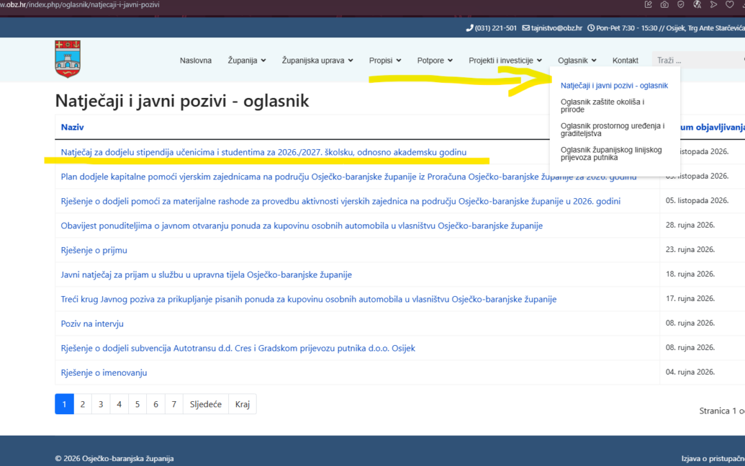
Task: Click the date in Poziv na intervju row
Action: [690, 323]
